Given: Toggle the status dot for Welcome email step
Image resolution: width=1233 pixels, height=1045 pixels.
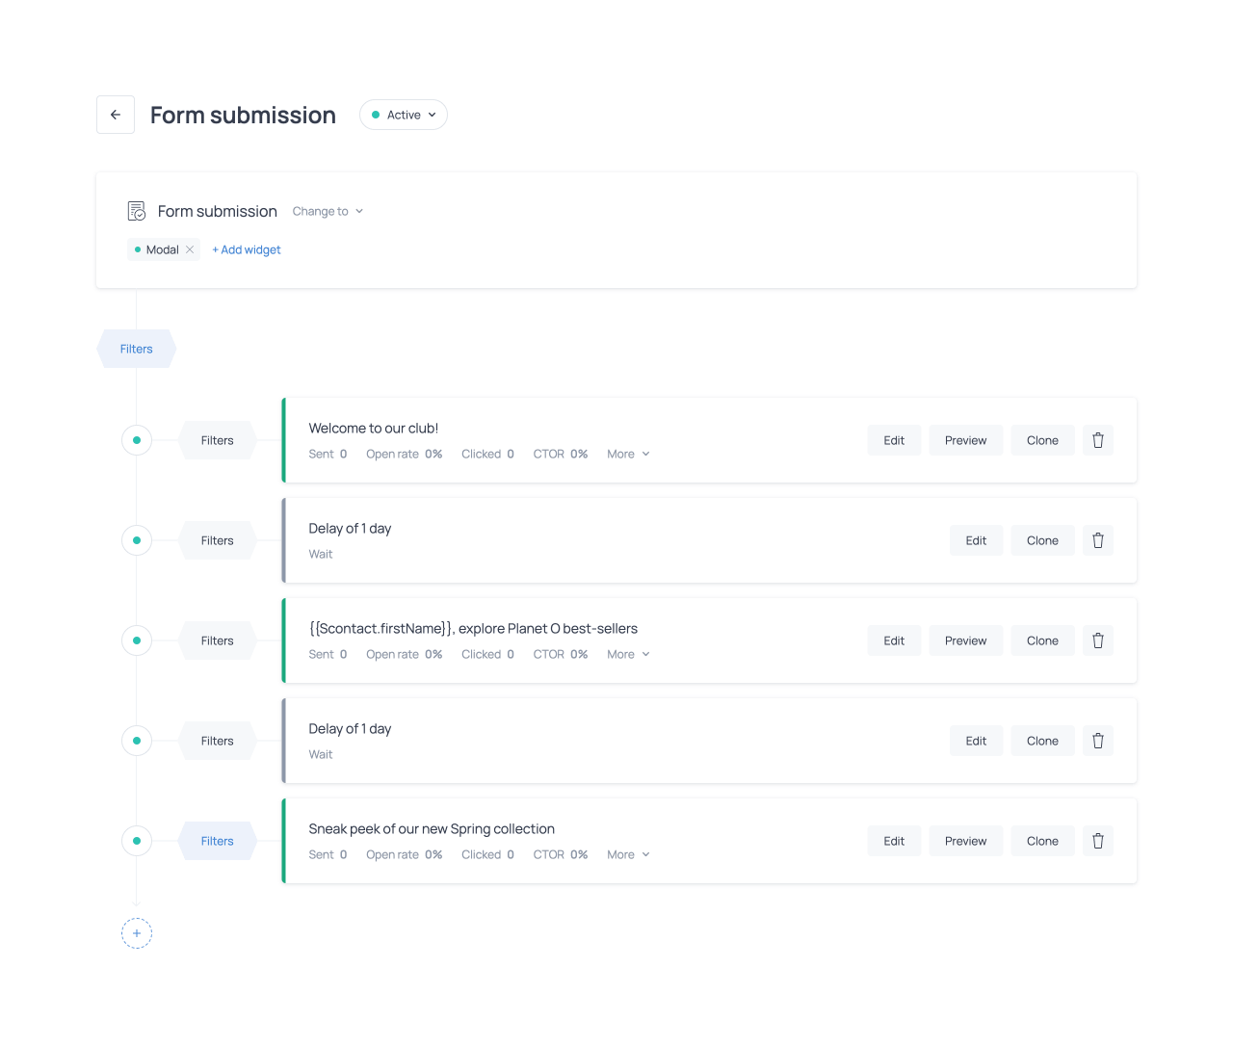Looking at the screenshot, I should (x=137, y=440).
